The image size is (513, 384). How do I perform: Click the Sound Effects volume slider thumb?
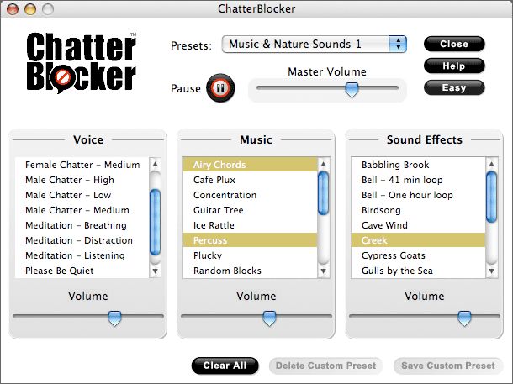(464, 318)
